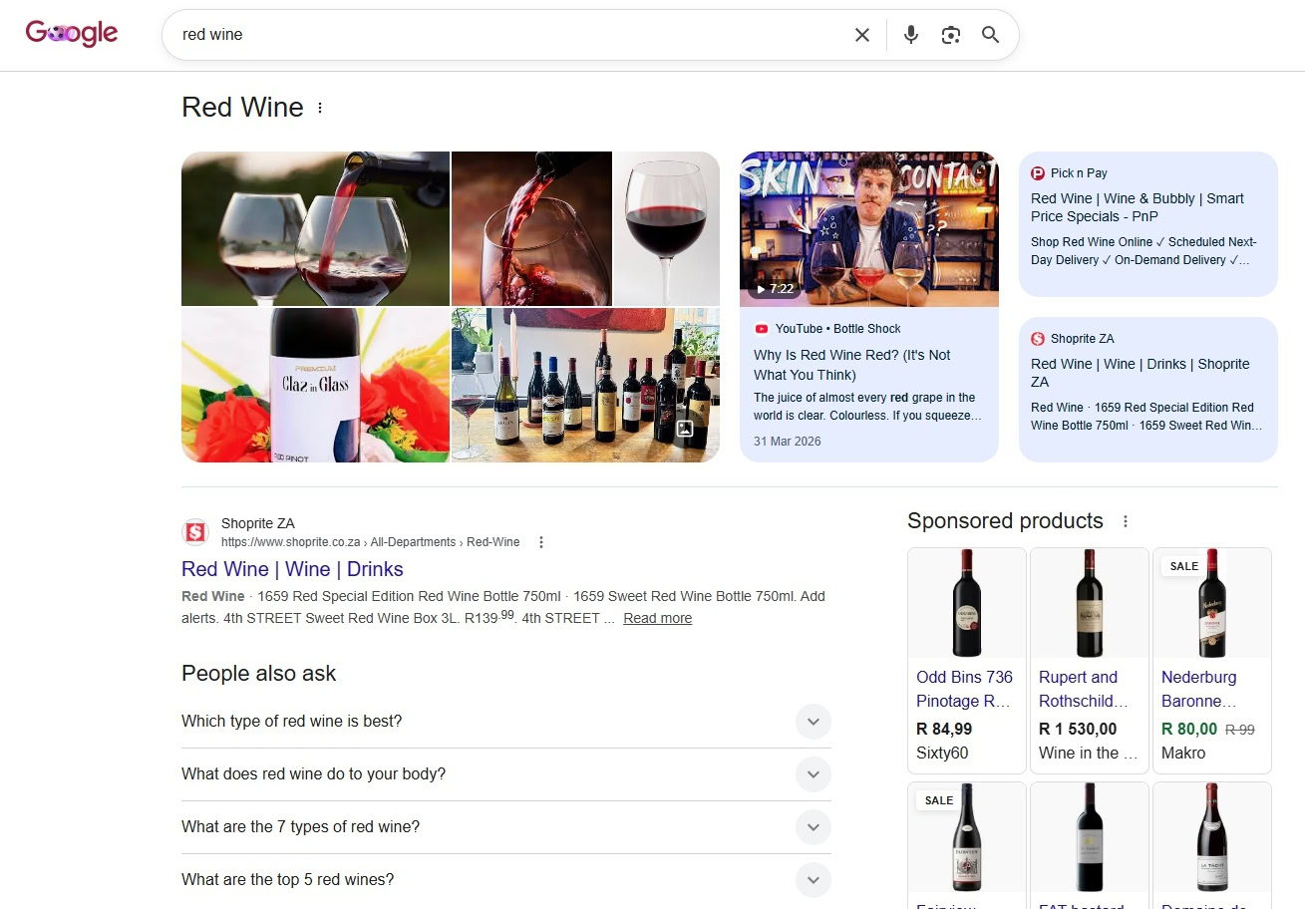Click the Makro seller name
Screen dimensions: 1305x909
[1183, 753]
